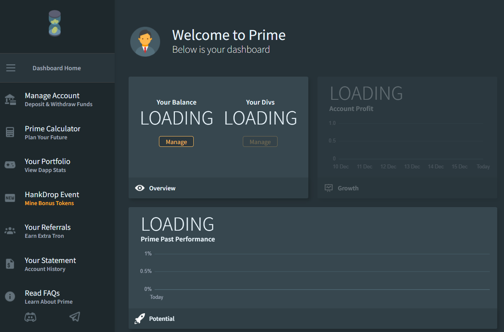This screenshot has height=332, width=504.
Task: Click the hourglass Prime logo
Action: [55, 24]
